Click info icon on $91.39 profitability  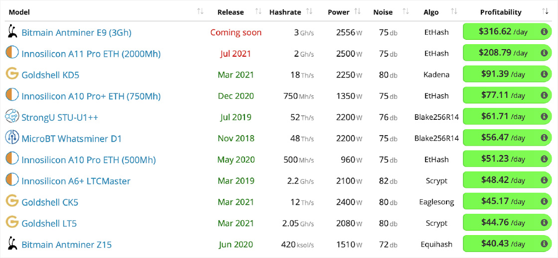pyautogui.click(x=544, y=75)
